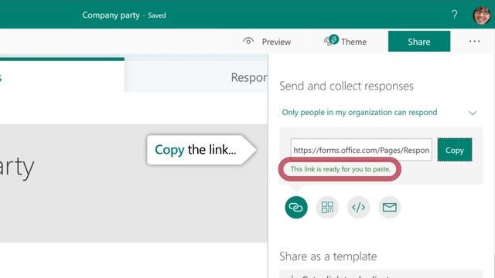Image resolution: width=495 pixels, height=278 pixels.
Task: Click 'This link is ready for you to paste' message
Action: tap(340, 169)
